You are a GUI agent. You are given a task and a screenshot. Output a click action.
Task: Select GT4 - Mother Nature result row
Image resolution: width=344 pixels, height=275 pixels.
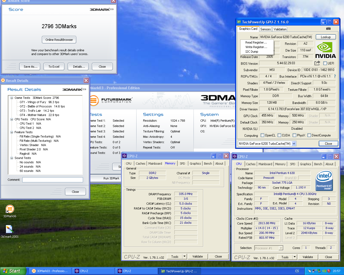click(x=40, y=115)
